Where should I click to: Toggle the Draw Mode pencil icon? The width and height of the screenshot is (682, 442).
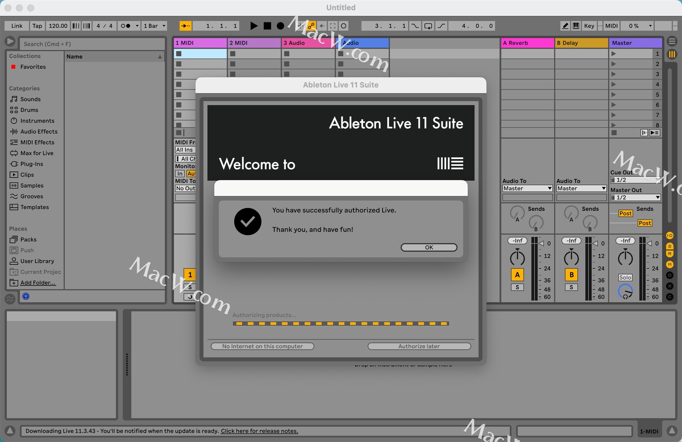(x=565, y=26)
